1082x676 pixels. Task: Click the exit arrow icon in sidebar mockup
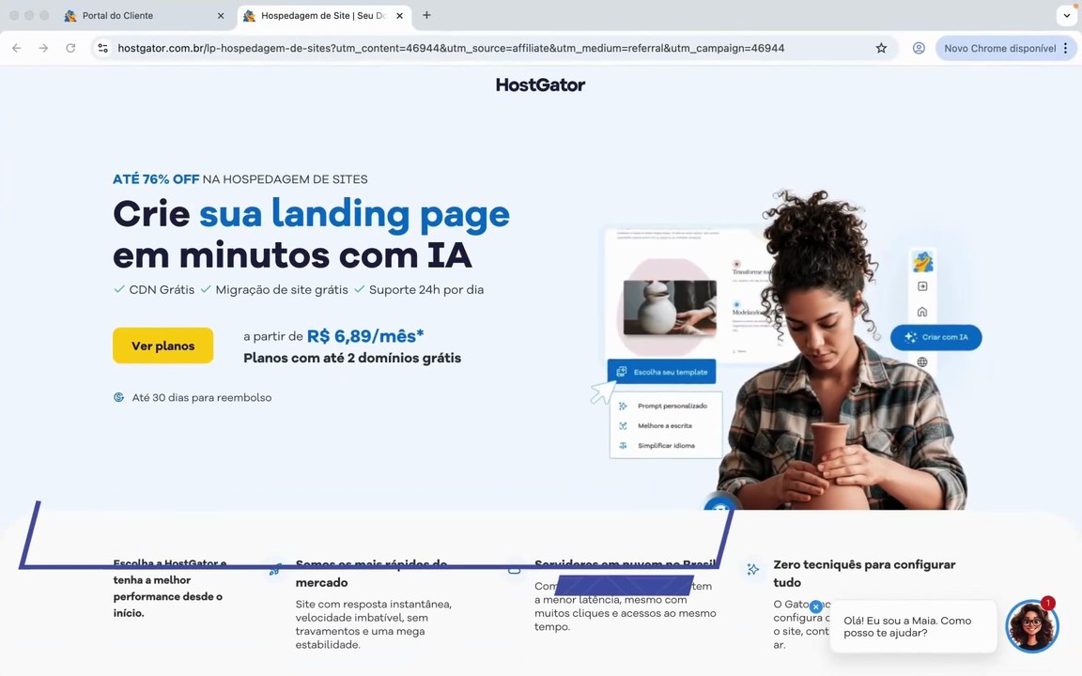pyautogui.click(x=922, y=286)
